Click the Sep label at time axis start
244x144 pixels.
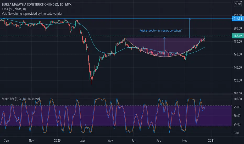[7, 140]
